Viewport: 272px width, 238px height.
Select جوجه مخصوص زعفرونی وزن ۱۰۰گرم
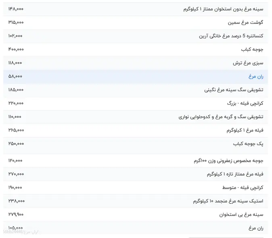pyautogui.click(x=228, y=161)
